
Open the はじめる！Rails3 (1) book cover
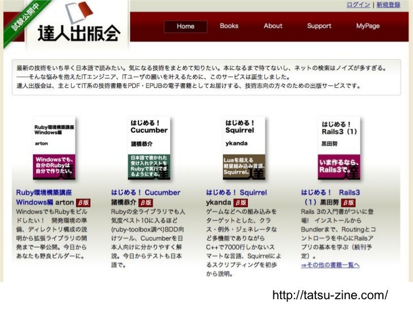(339, 148)
